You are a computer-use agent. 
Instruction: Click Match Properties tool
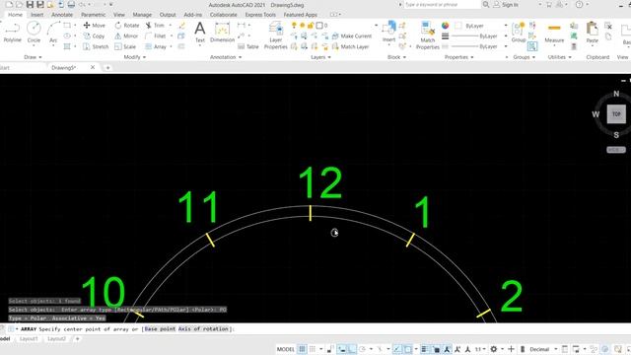pyautogui.click(x=427, y=35)
